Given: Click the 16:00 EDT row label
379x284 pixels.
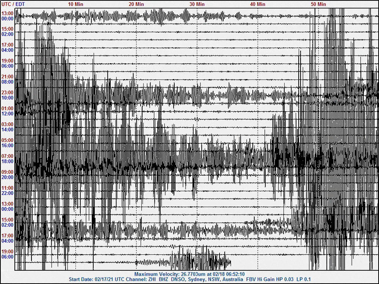Looking at the screenshot, I should click(x=8, y=145).
